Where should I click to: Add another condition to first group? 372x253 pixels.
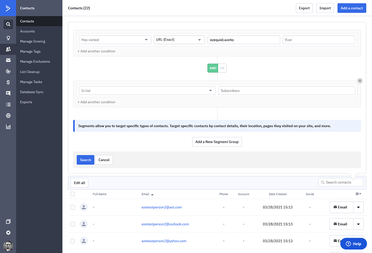[96, 51]
